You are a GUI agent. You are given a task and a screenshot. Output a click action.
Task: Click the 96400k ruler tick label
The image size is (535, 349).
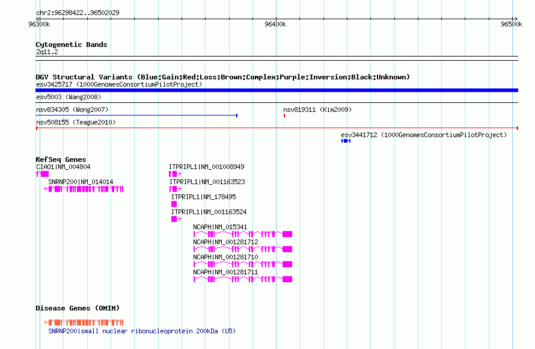click(x=275, y=24)
